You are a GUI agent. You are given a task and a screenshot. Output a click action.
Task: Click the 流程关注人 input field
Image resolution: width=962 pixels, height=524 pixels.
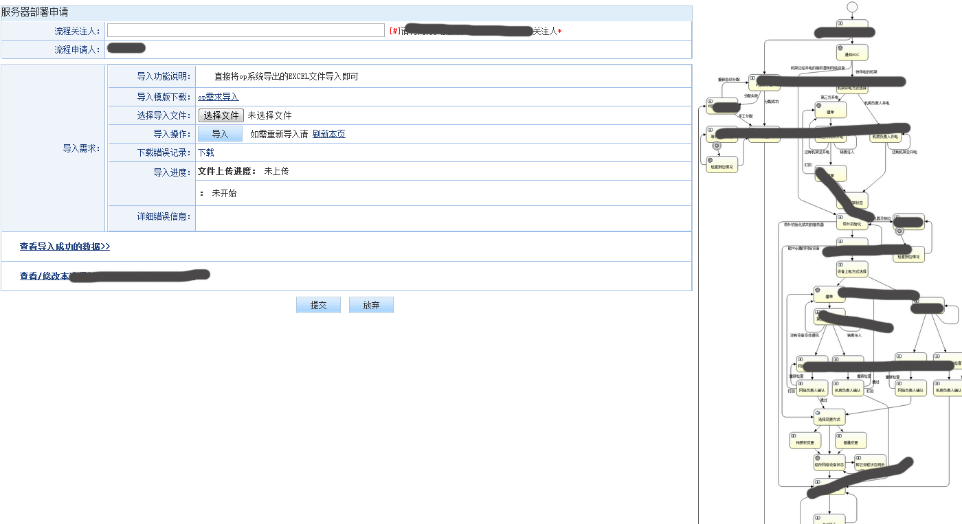coord(246,30)
